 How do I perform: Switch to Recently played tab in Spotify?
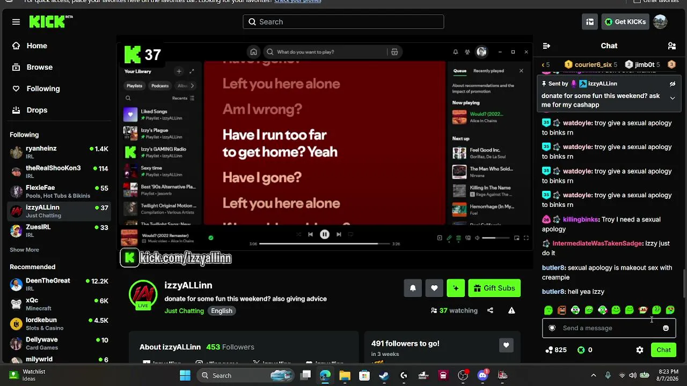488,71
